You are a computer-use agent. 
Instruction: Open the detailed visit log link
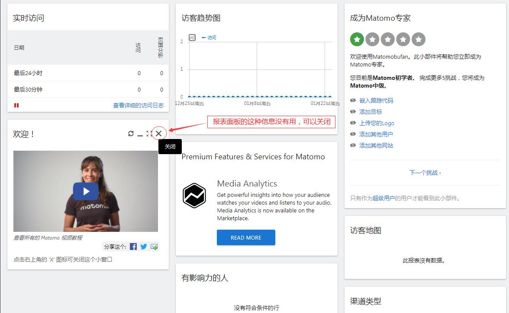(139, 105)
